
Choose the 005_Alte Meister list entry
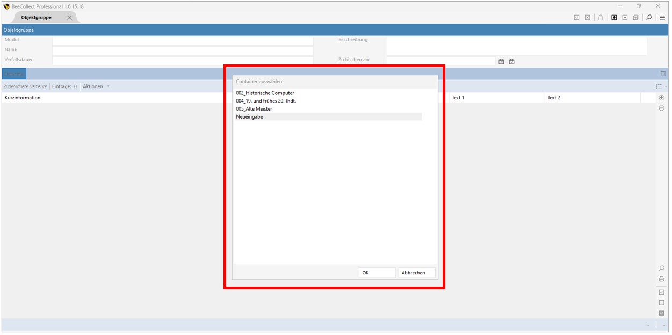pyautogui.click(x=254, y=109)
